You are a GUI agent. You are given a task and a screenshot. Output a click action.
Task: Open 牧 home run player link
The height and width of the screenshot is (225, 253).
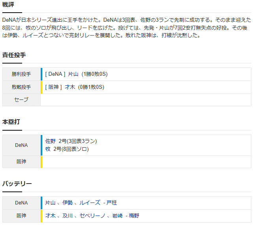click(x=48, y=149)
